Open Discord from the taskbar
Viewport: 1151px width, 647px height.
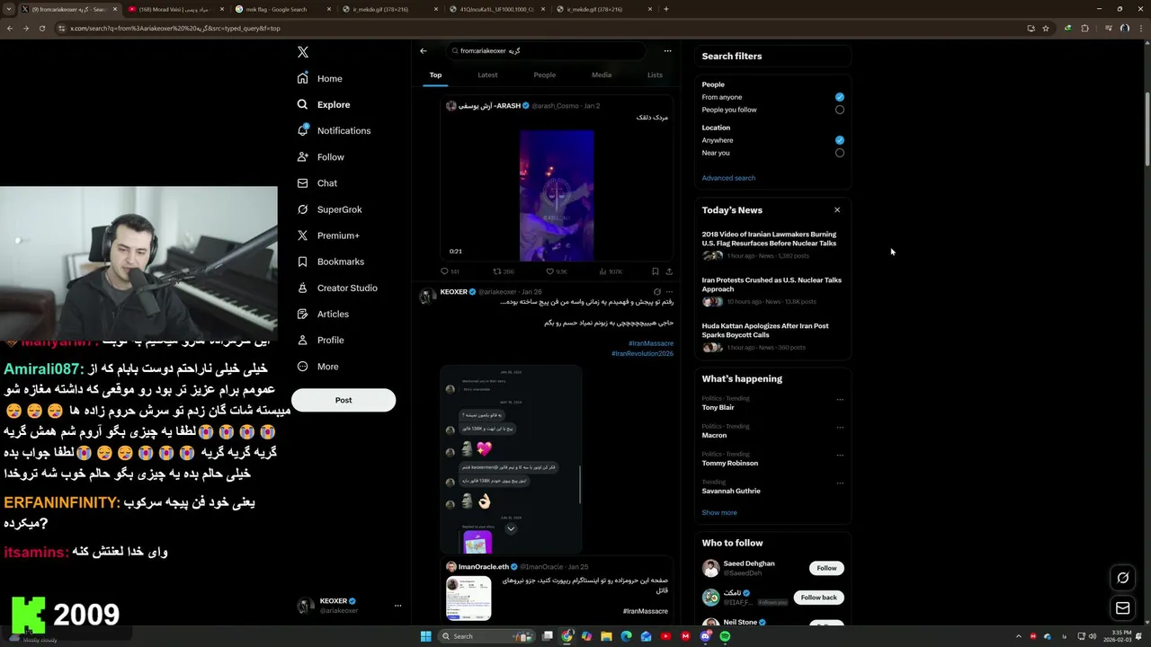(x=706, y=636)
